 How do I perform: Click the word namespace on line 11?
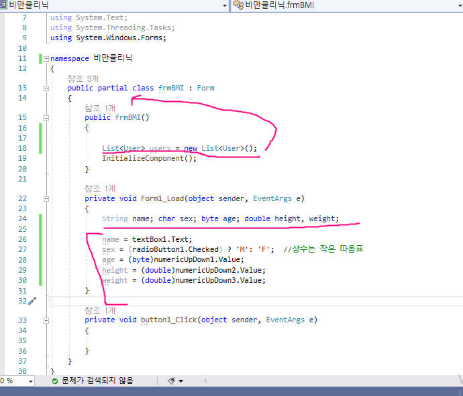[69, 59]
